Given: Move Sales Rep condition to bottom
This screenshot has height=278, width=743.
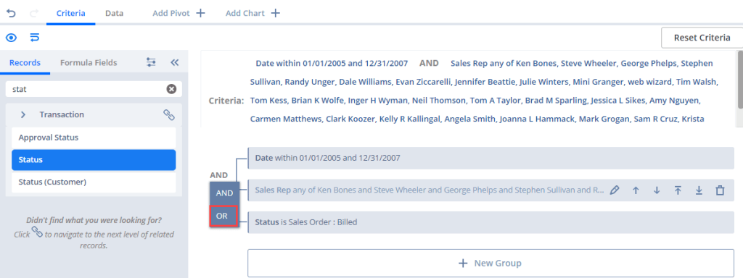Looking at the screenshot, I should (699, 190).
